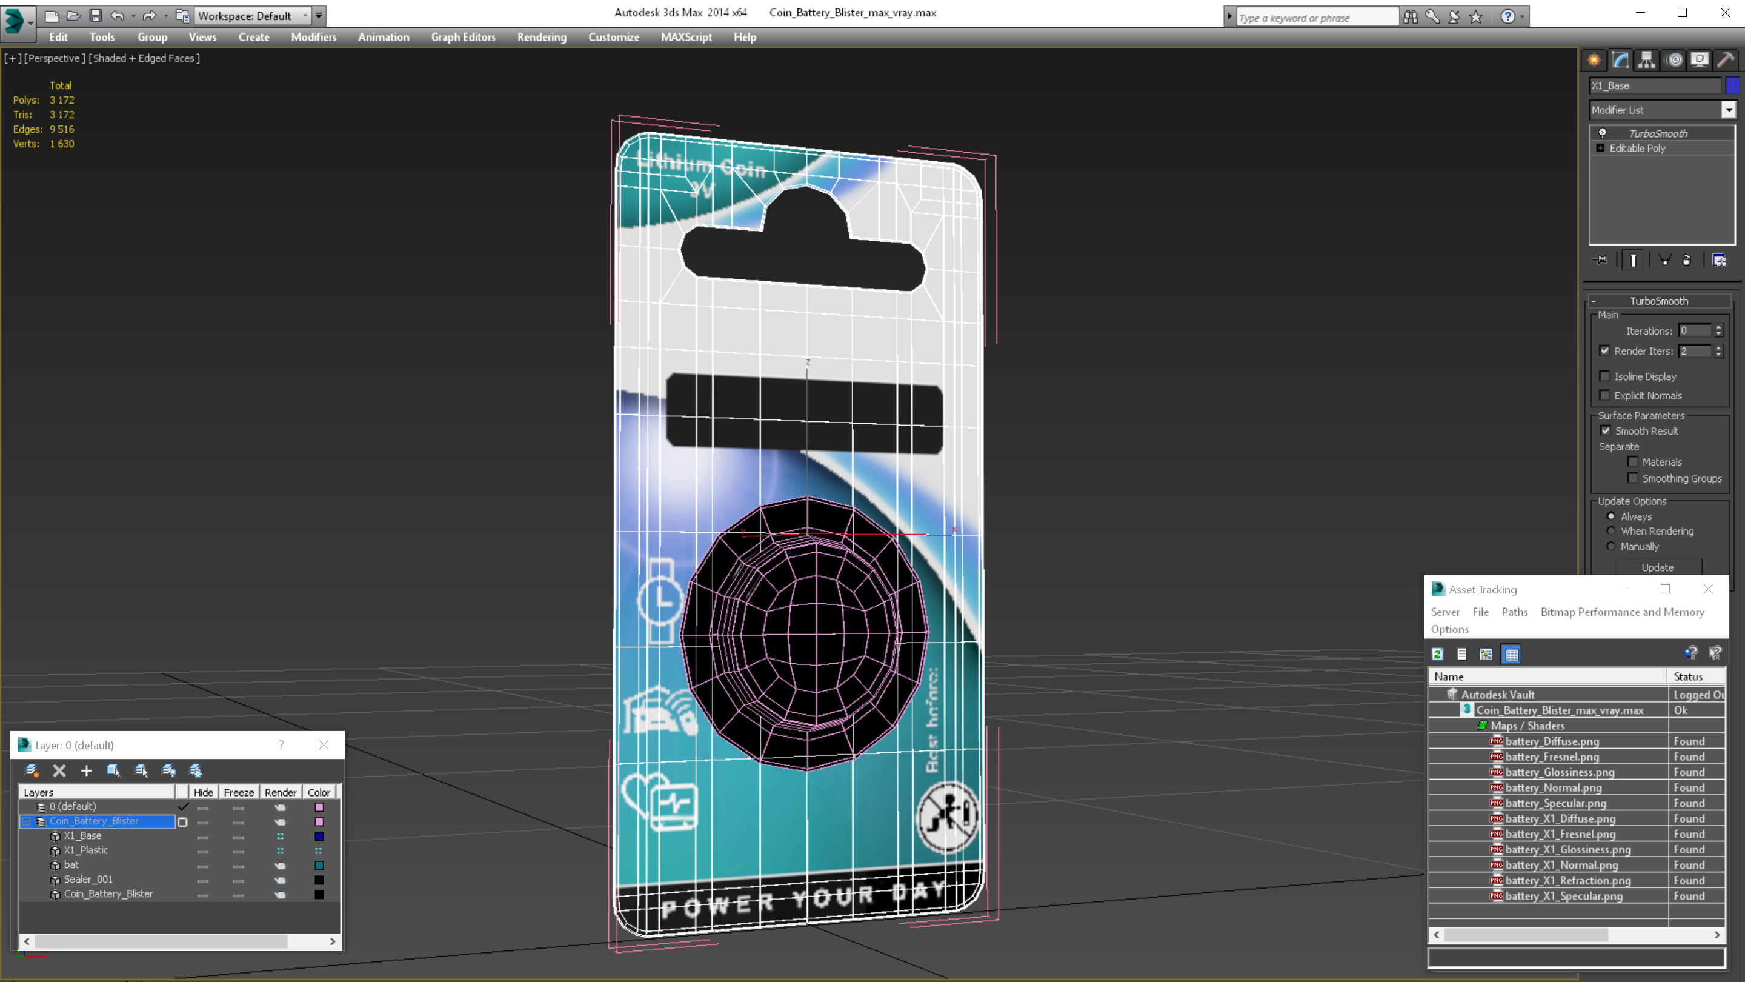This screenshot has width=1745, height=982.
Task: Open the Paths menu in Asset Tracking
Action: pyautogui.click(x=1514, y=612)
